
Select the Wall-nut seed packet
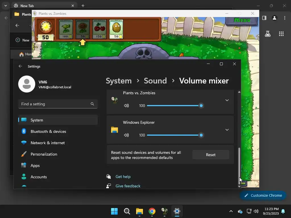(x=116, y=29)
